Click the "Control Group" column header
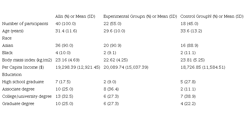This screenshot has width=247, height=128. (212, 16)
